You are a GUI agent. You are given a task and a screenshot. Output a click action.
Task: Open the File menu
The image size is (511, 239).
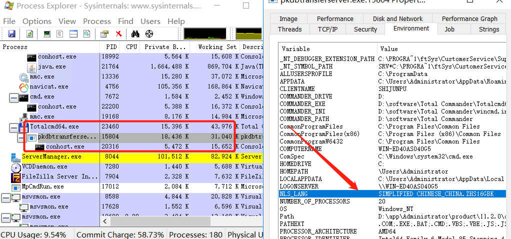pos(9,21)
